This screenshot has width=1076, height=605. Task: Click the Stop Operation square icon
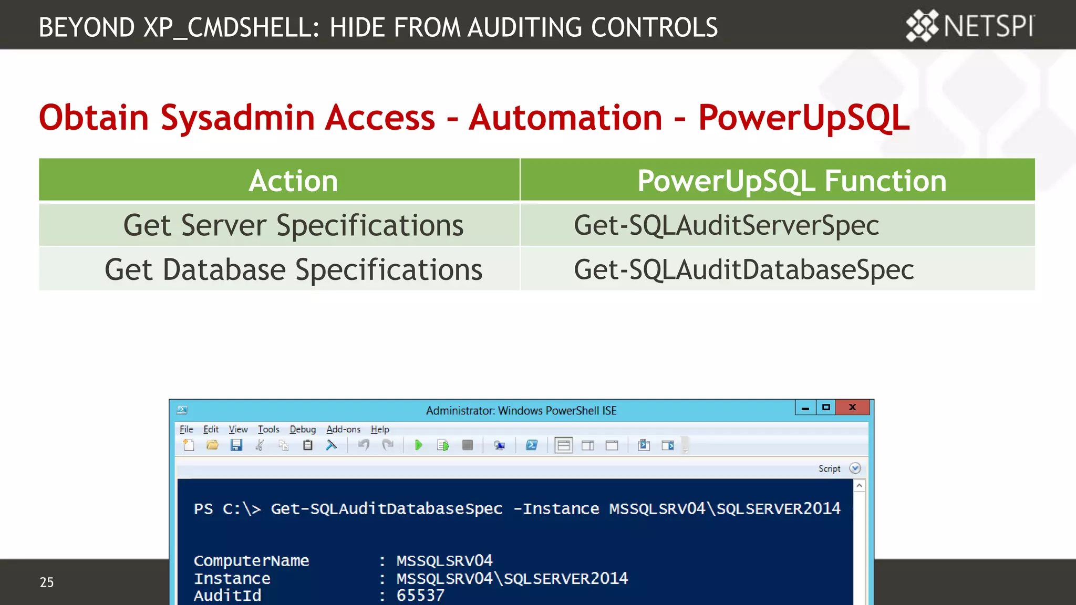[x=468, y=445]
